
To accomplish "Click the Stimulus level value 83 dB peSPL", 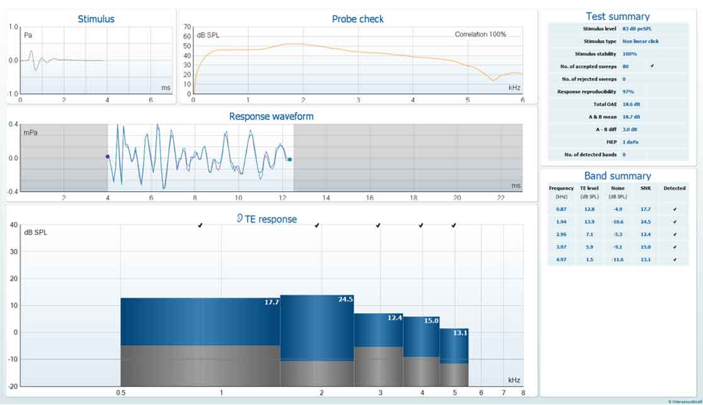I will tap(637, 29).
